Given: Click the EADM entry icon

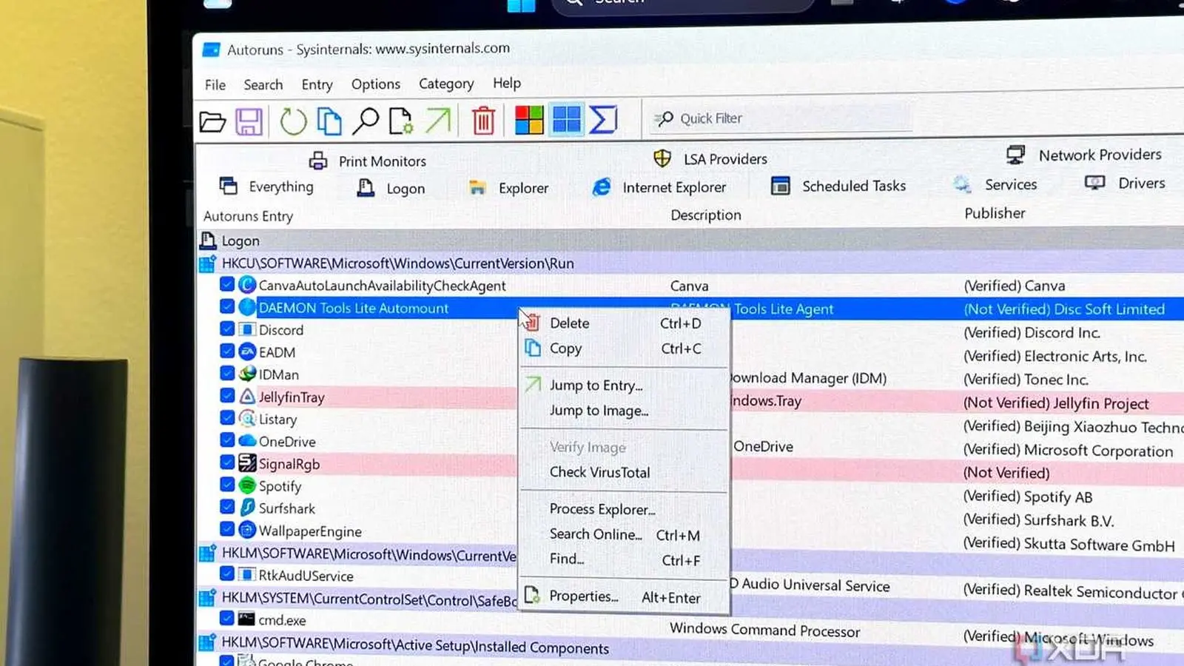Looking at the screenshot, I should 247,351.
